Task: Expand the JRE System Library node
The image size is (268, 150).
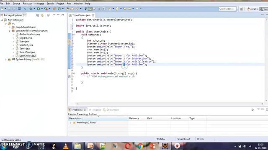Action: point(6,59)
